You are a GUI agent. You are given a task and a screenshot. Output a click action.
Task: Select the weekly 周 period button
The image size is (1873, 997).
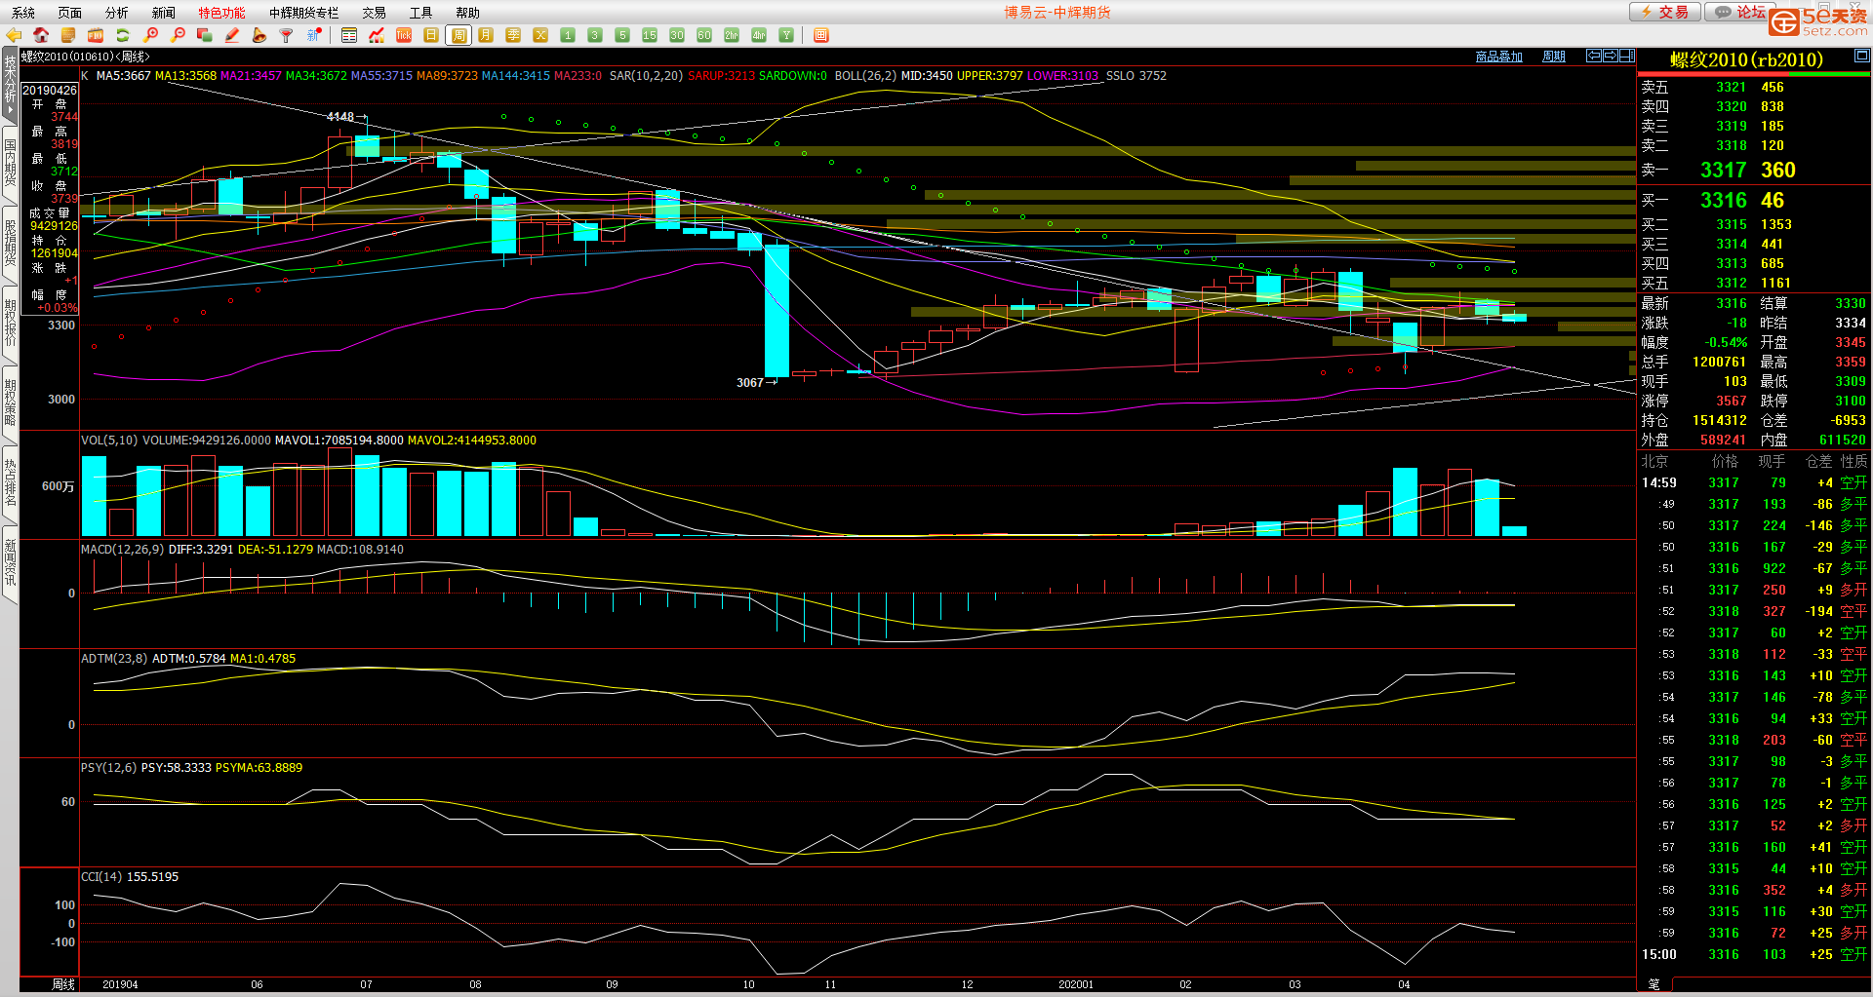pyautogui.click(x=458, y=35)
